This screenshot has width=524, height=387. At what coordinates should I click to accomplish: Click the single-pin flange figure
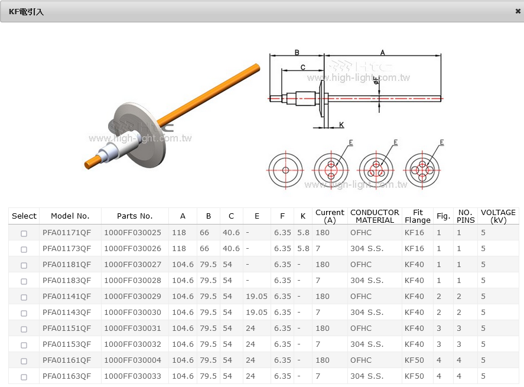click(x=285, y=170)
